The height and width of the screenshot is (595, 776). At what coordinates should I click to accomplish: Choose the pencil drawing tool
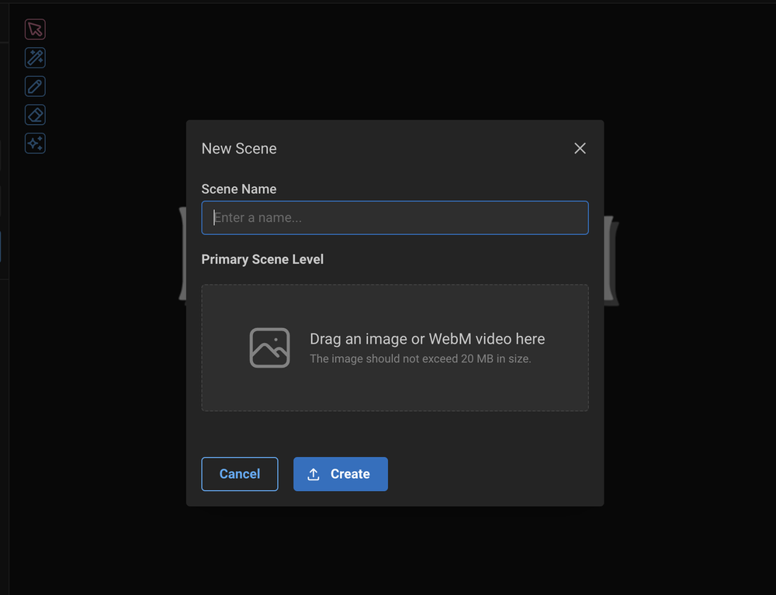click(35, 86)
